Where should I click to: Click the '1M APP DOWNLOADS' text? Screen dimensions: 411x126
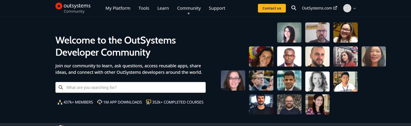(123, 102)
